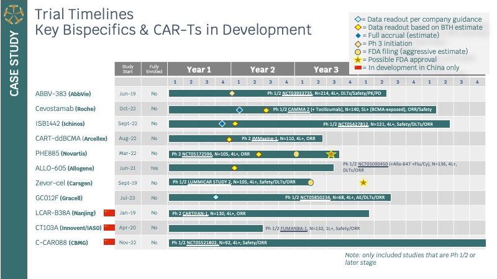Click Zevor-cel FDA filing circle marker
The image size is (497, 279).
[x=311, y=182]
